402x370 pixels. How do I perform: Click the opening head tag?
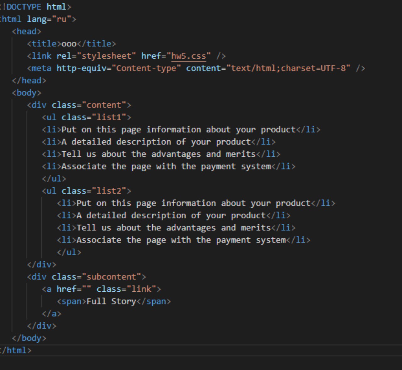click(27, 31)
